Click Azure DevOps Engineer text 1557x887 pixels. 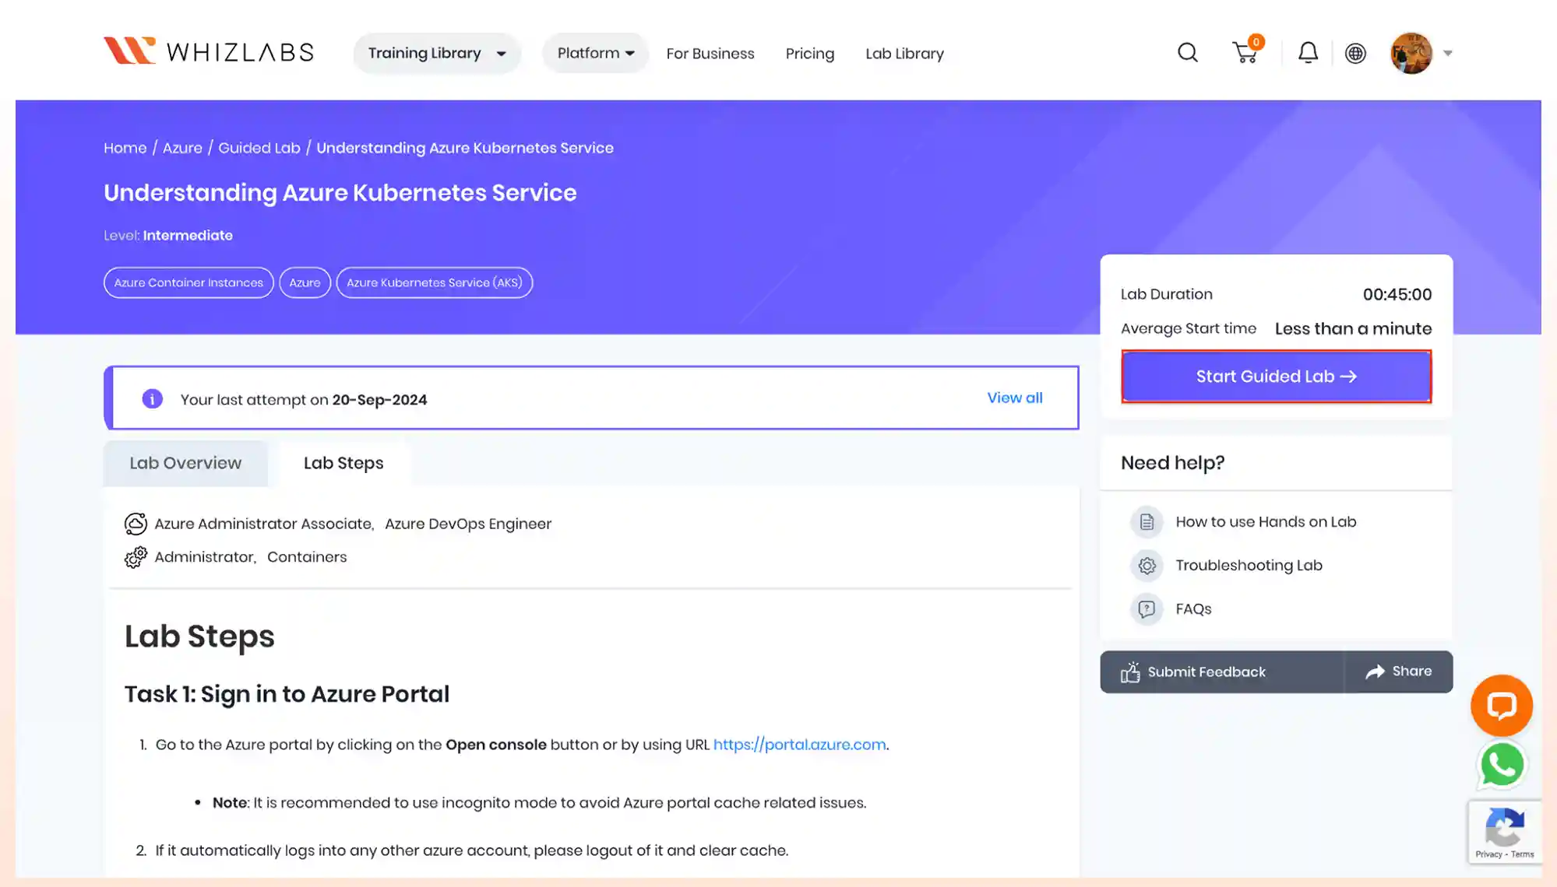pos(468,524)
